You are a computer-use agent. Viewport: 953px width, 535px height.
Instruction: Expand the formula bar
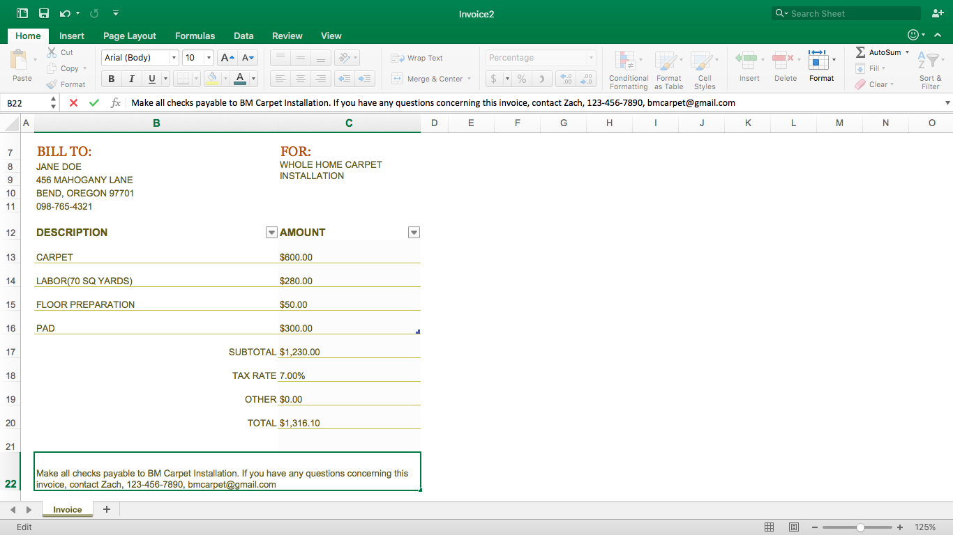coord(947,103)
